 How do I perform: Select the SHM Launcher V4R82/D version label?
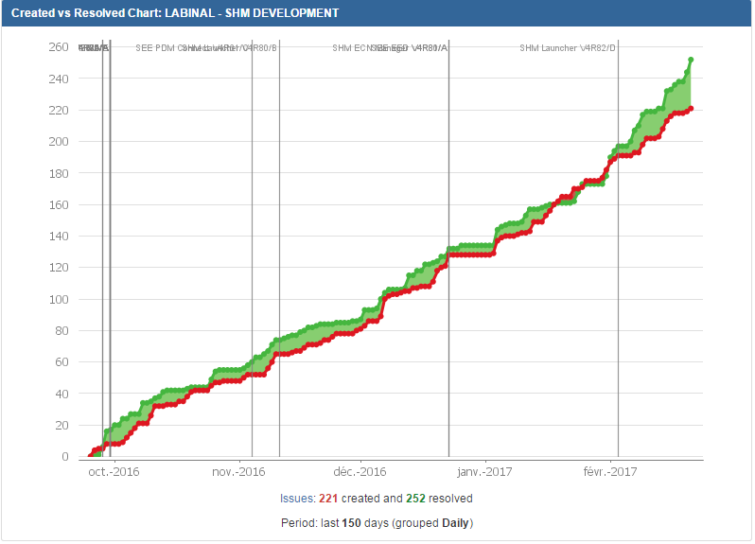coord(568,48)
